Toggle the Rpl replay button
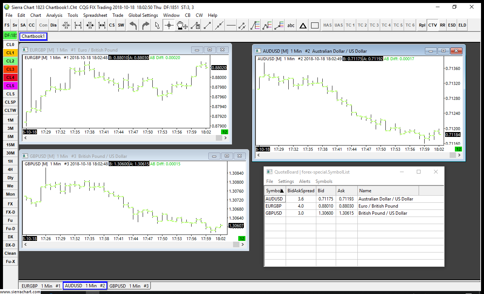Screen dimensions: 484x294 [x=422, y=25]
